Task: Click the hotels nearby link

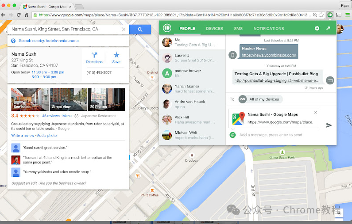Action: (x=51, y=41)
